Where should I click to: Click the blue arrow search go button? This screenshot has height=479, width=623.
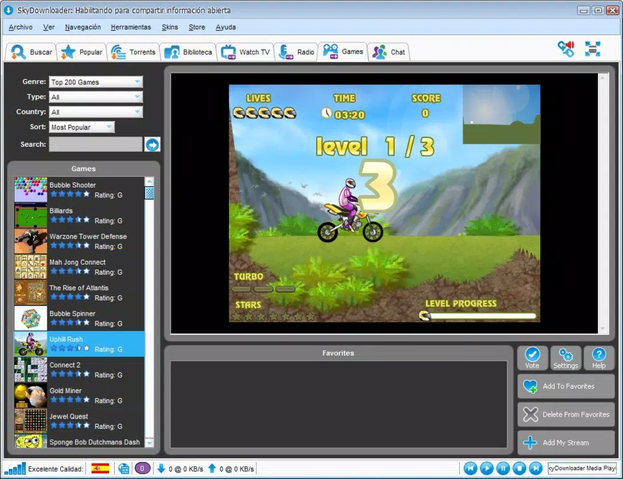point(152,144)
